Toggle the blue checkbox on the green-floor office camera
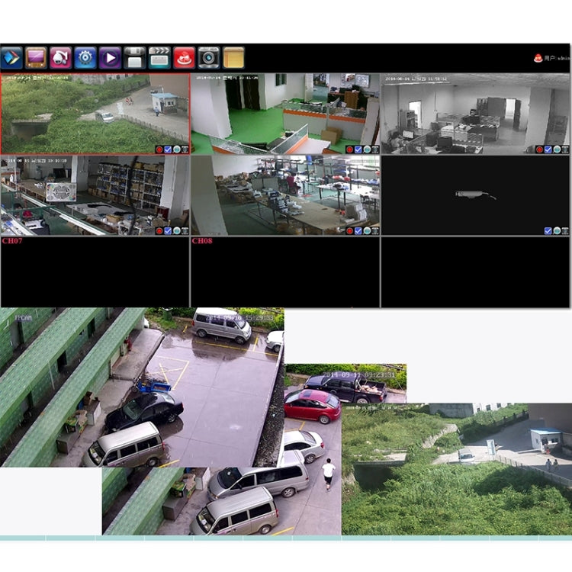This screenshot has width=572, height=572. (x=358, y=149)
